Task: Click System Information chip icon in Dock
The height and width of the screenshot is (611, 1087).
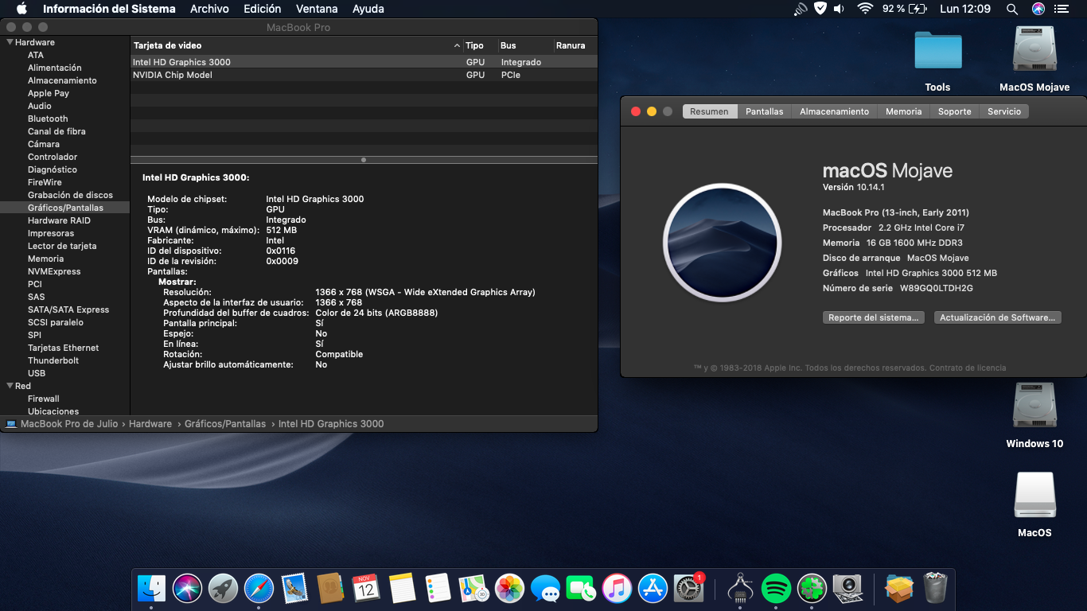Action: [741, 589]
